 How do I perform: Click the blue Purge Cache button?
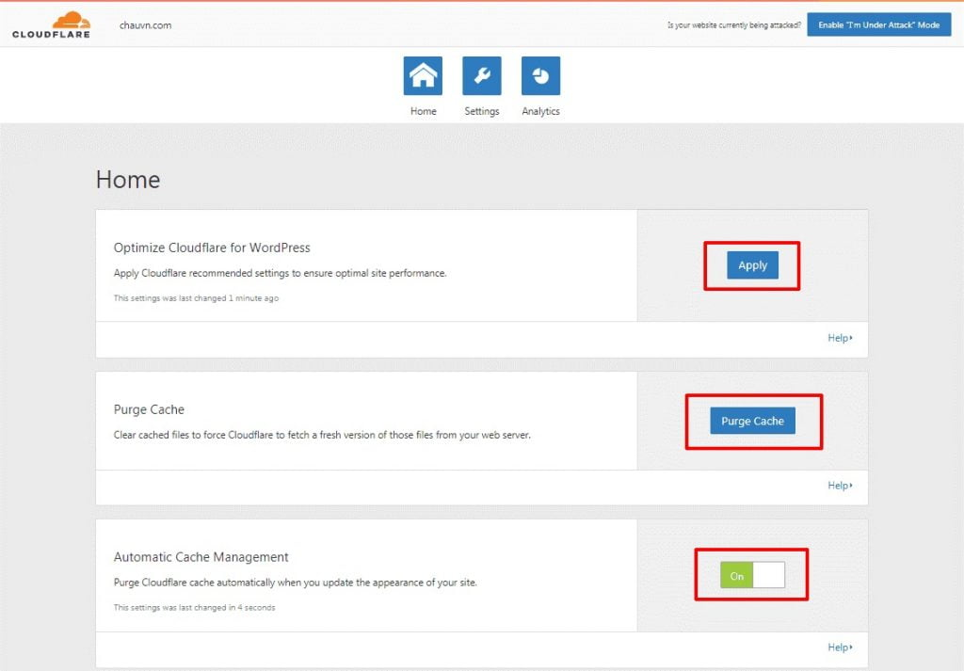(x=752, y=422)
